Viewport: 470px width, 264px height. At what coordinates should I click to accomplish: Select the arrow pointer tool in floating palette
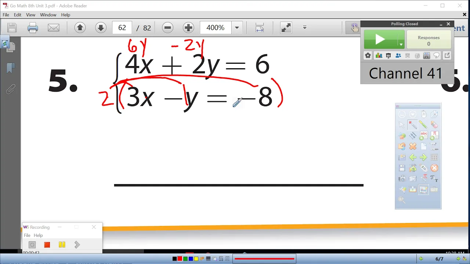point(402,125)
